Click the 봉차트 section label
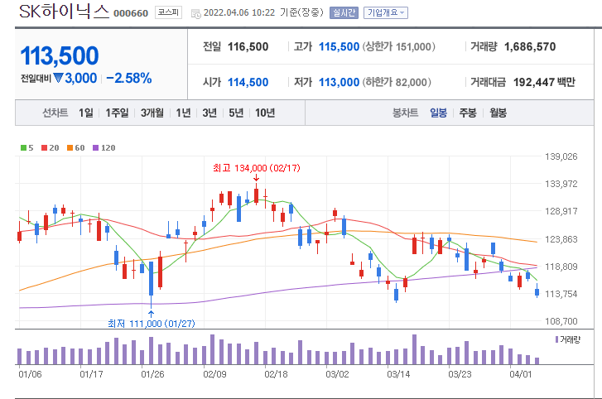Screen dimensions: 602x399 [405, 113]
